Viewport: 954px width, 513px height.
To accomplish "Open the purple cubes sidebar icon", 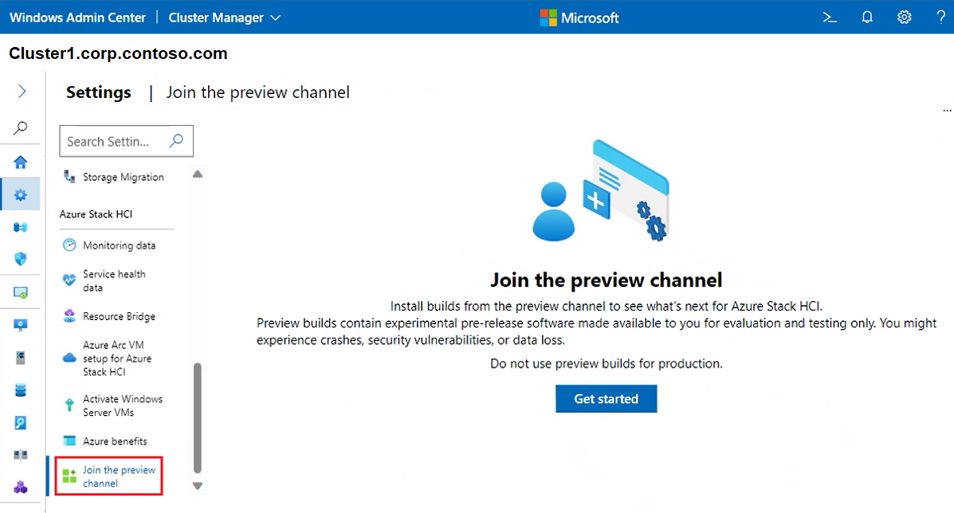I will [x=21, y=487].
